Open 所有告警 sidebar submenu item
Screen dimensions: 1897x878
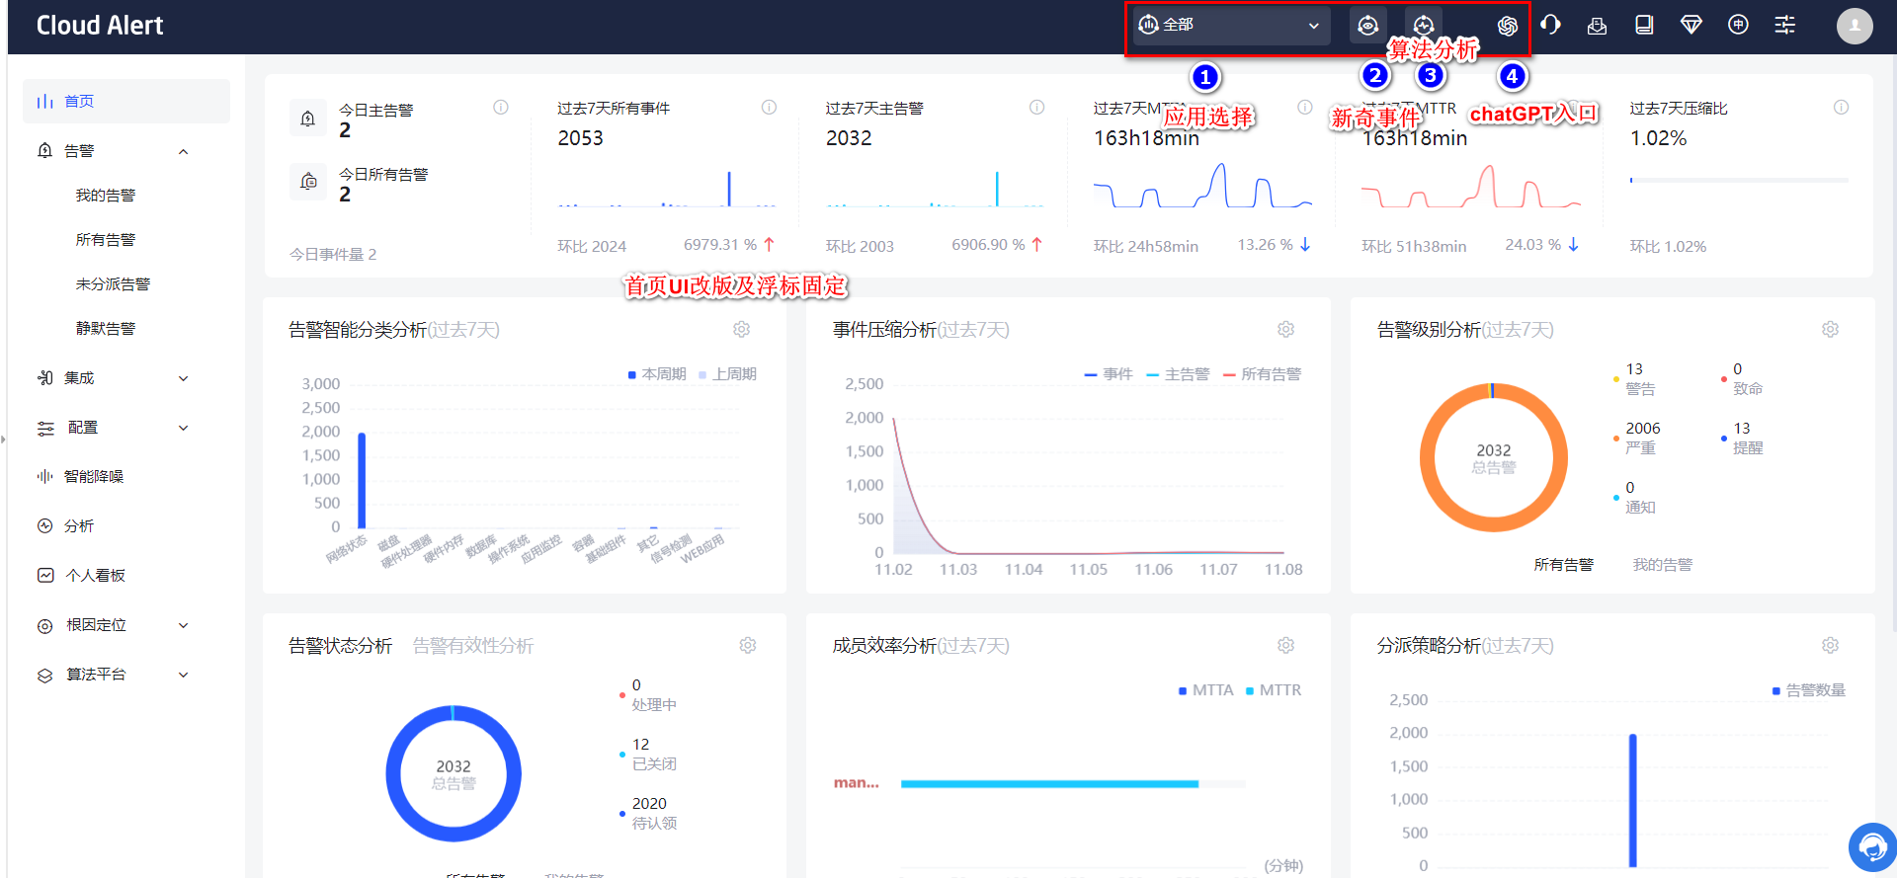coord(106,240)
